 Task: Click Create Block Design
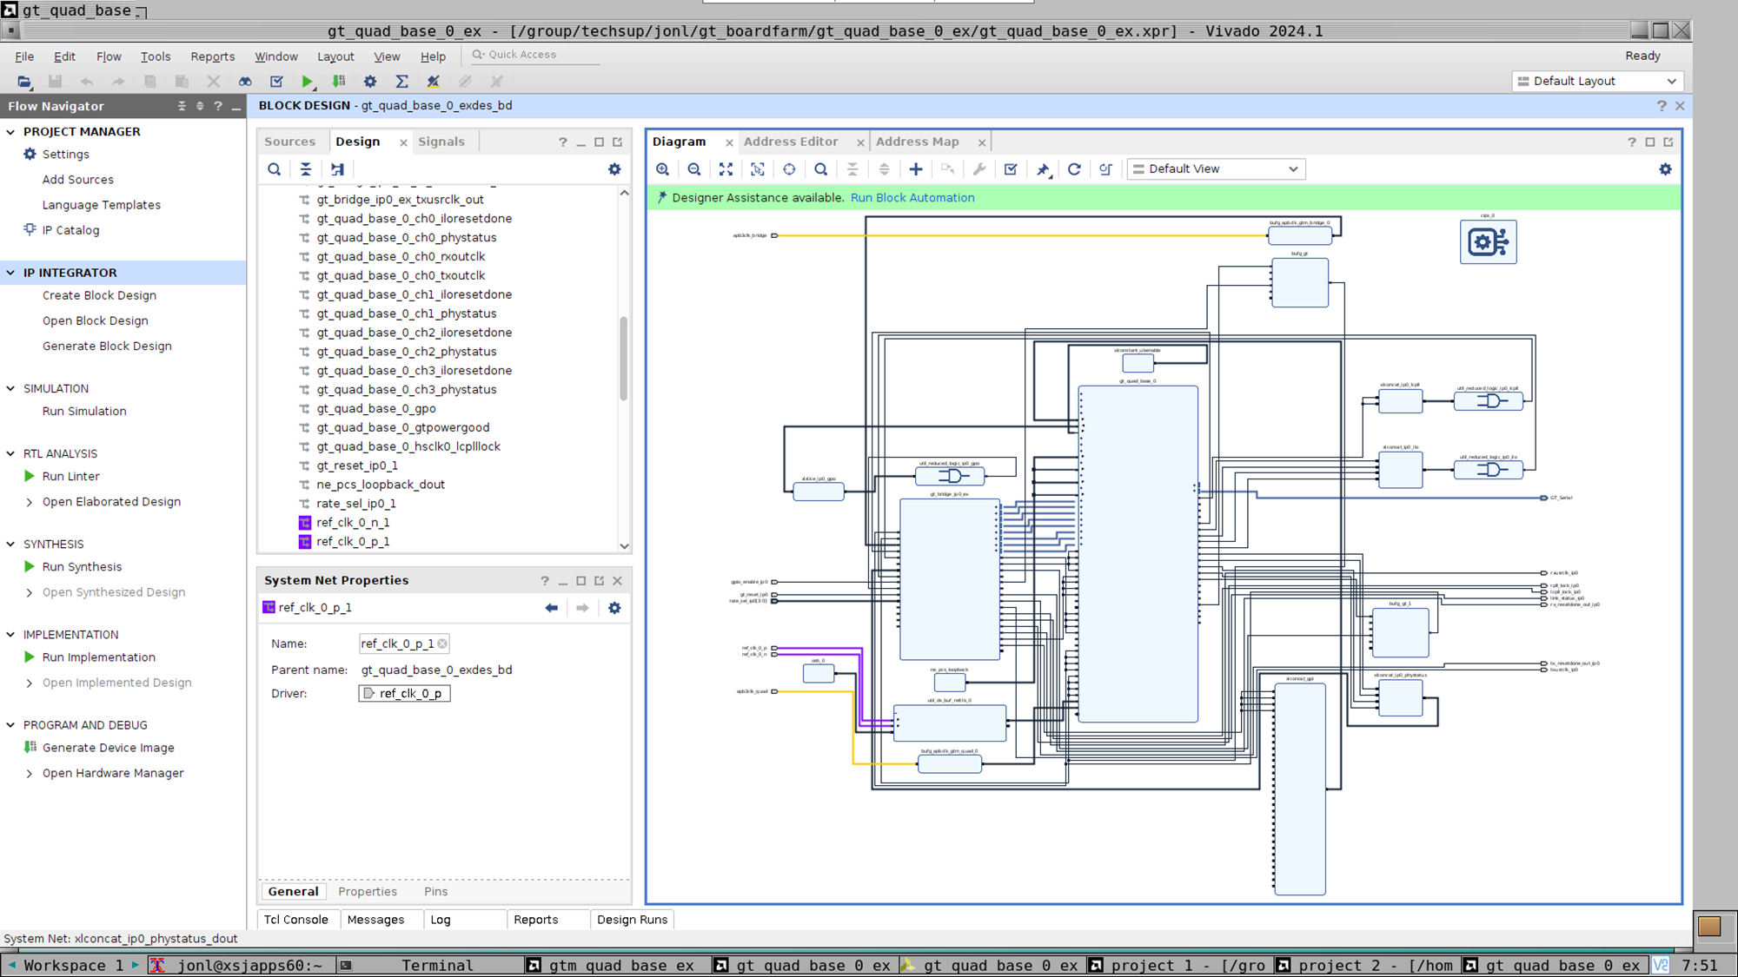[x=99, y=295]
